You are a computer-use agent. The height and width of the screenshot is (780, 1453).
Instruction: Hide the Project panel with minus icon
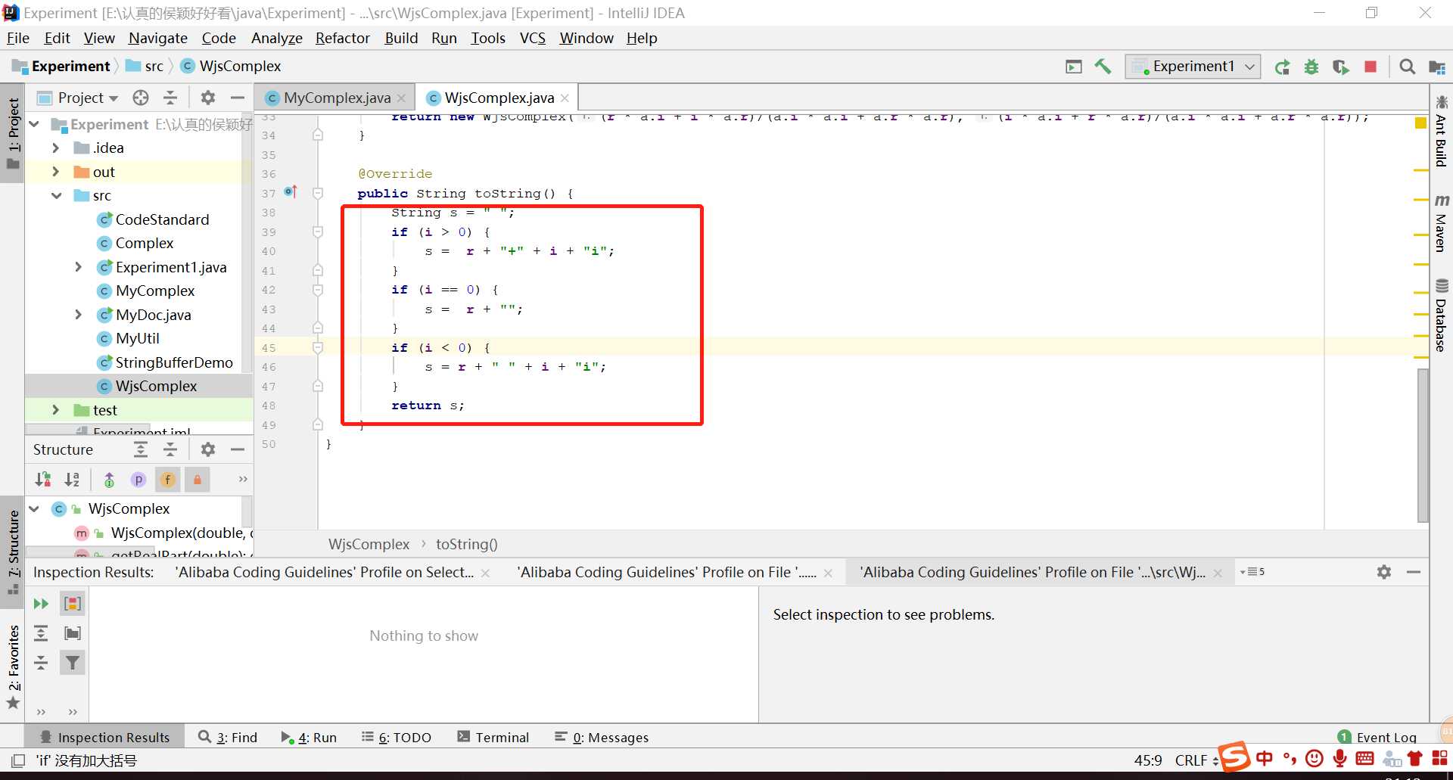(238, 98)
